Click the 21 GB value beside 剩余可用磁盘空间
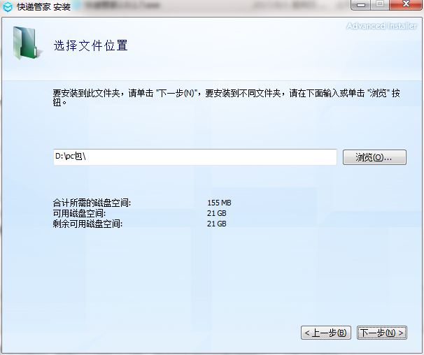This screenshot has width=424, height=355. pyautogui.click(x=216, y=224)
